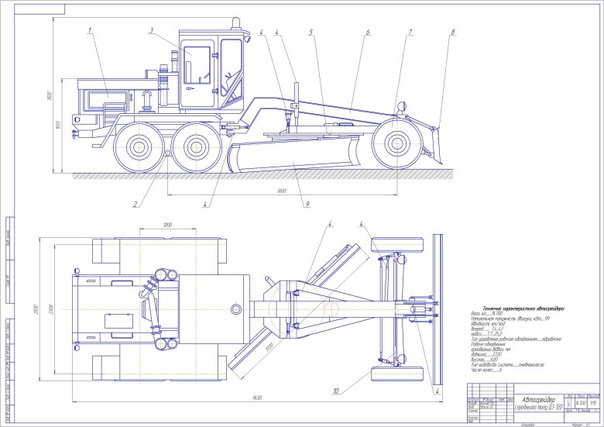
Task: Click callout number 2 below the rear wheels
Action: (x=134, y=205)
